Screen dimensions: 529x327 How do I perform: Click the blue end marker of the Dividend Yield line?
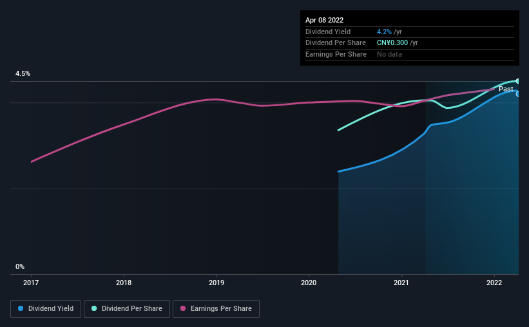pyautogui.click(x=518, y=94)
